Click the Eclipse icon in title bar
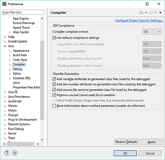This screenshot has width=165, height=160. tap(4, 4)
